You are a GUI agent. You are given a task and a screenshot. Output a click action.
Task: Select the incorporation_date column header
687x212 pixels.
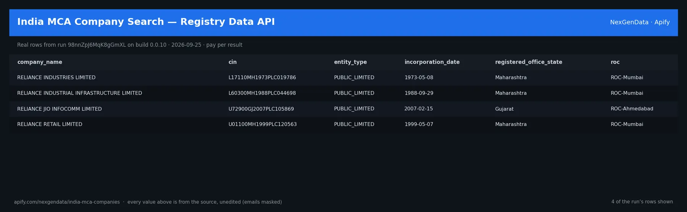click(432, 62)
